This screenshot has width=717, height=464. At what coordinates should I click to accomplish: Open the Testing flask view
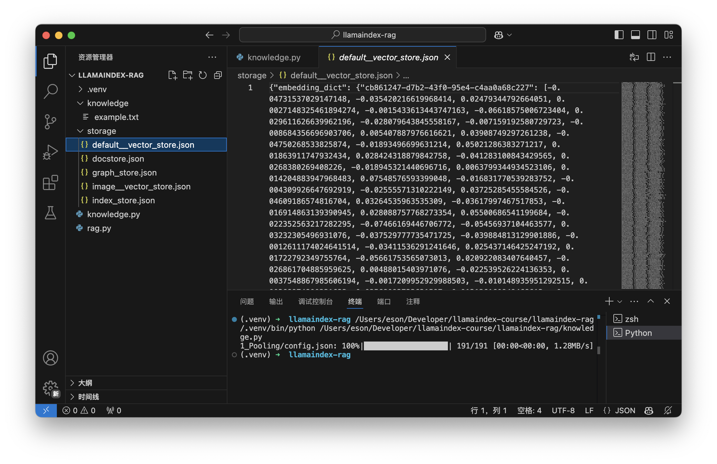click(51, 213)
